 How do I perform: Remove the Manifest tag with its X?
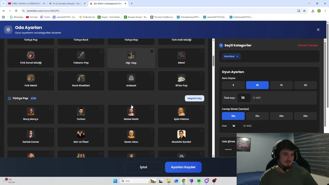coord(237,56)
